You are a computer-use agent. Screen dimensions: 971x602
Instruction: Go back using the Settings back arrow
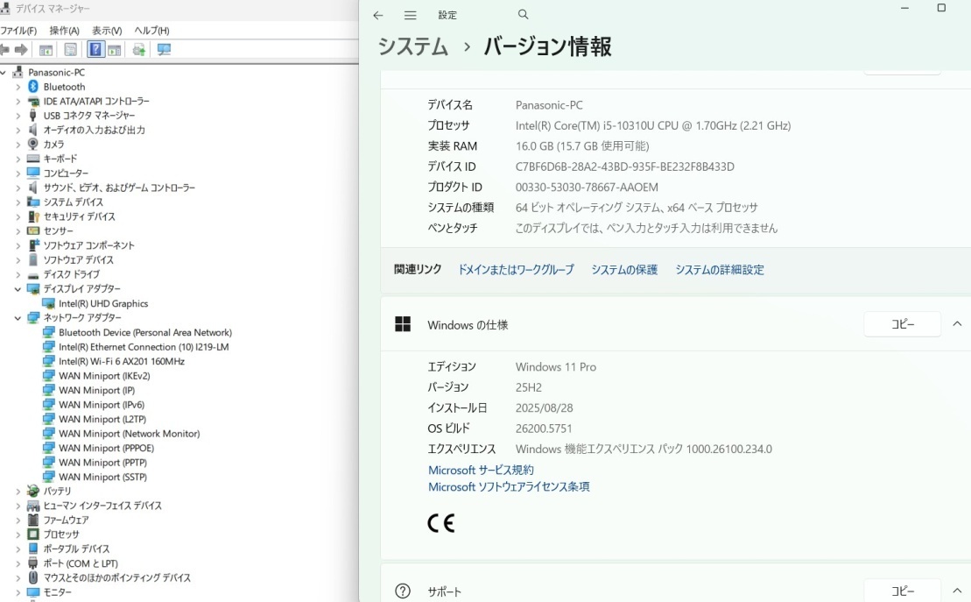pyautogui.click(x=378, y=16)
